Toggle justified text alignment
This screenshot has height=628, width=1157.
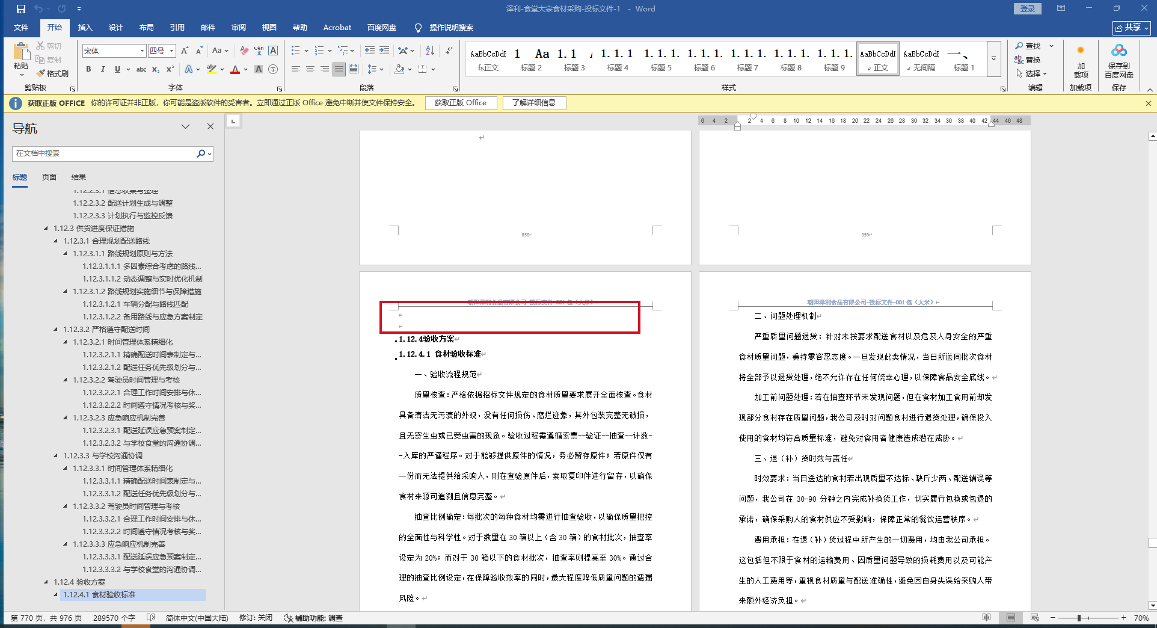click(339, 69)
